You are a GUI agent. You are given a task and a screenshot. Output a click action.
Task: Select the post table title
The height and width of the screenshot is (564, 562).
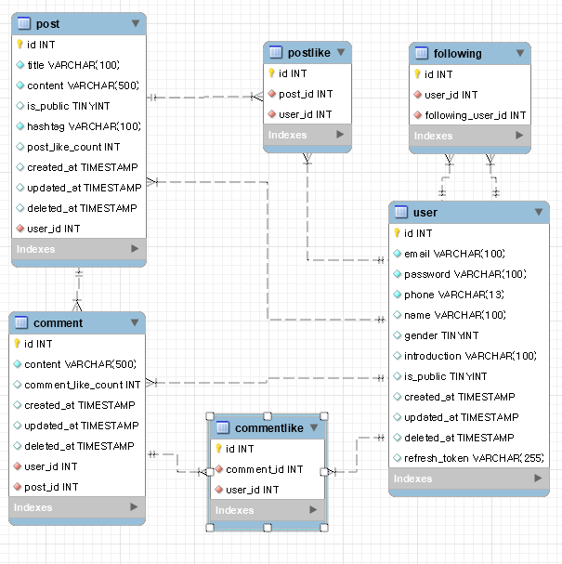tap(47, 24)
